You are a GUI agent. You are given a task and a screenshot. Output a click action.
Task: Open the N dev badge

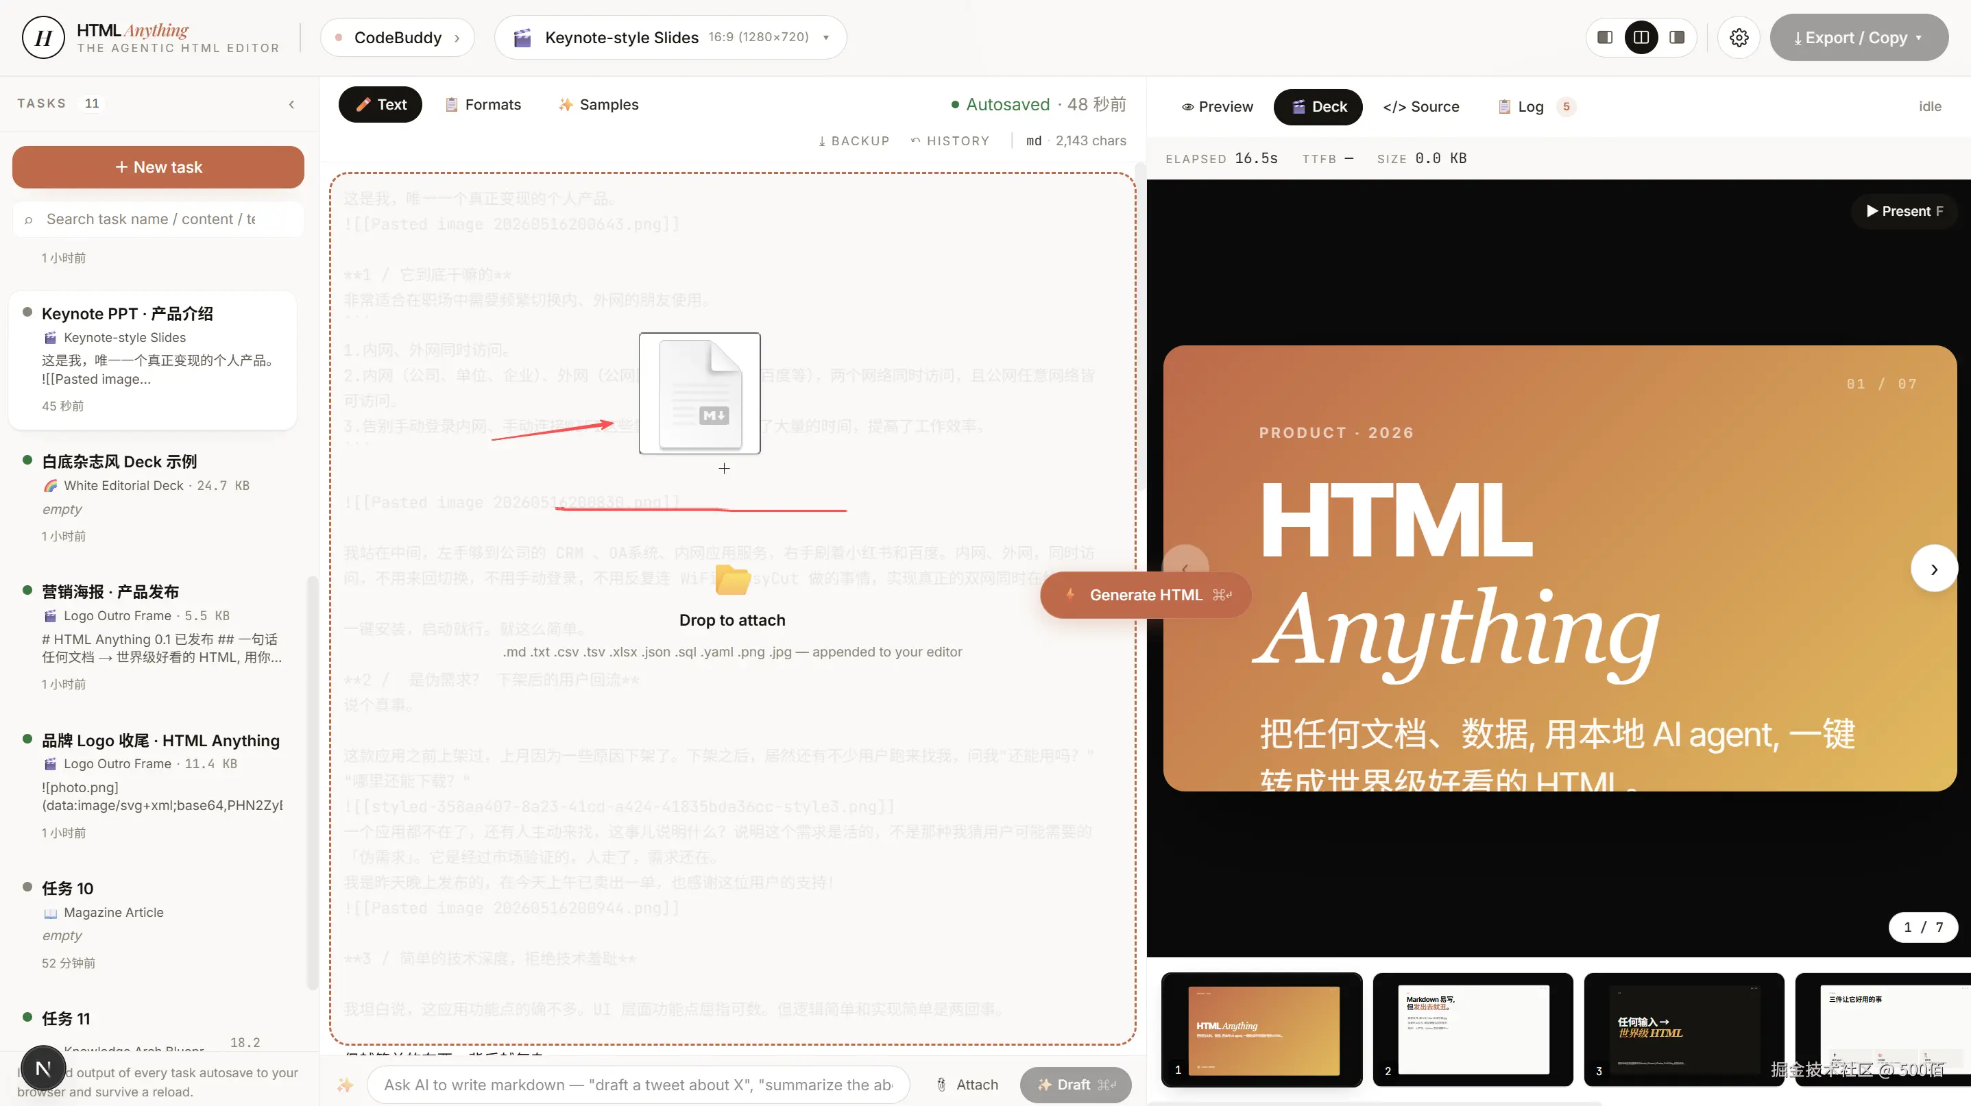click(x=43, y=1068)
